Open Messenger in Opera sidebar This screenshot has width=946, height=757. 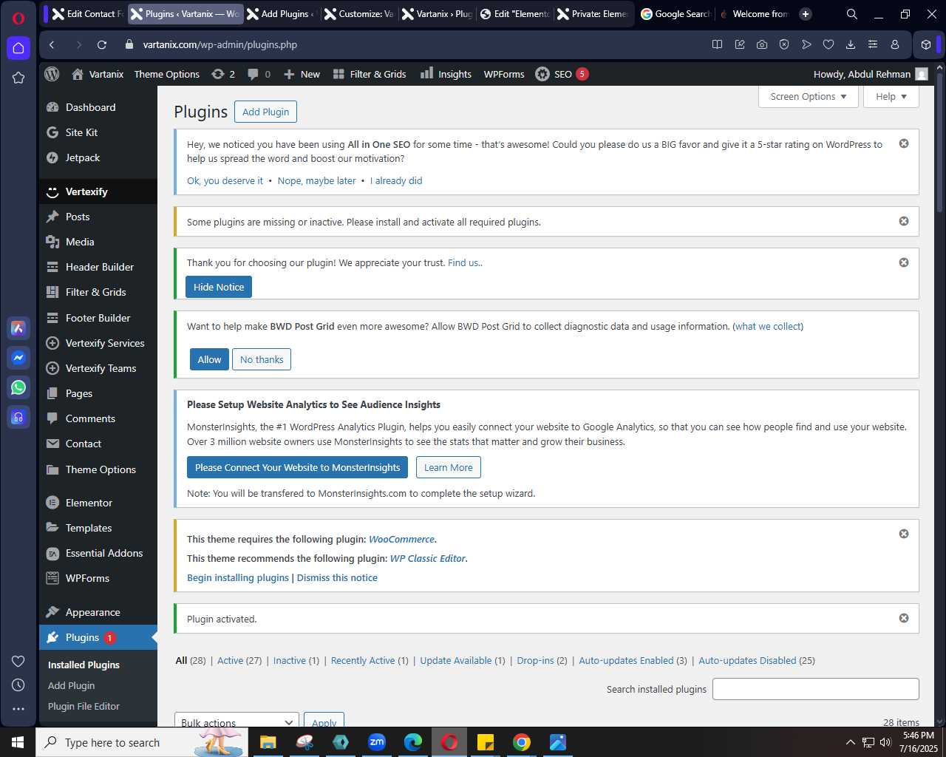pos(18,358)
